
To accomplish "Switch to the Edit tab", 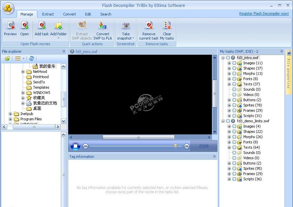I will tap(88, 14).
